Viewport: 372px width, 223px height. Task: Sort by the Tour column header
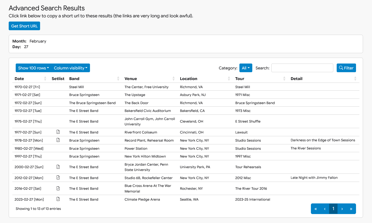(240, 79)
